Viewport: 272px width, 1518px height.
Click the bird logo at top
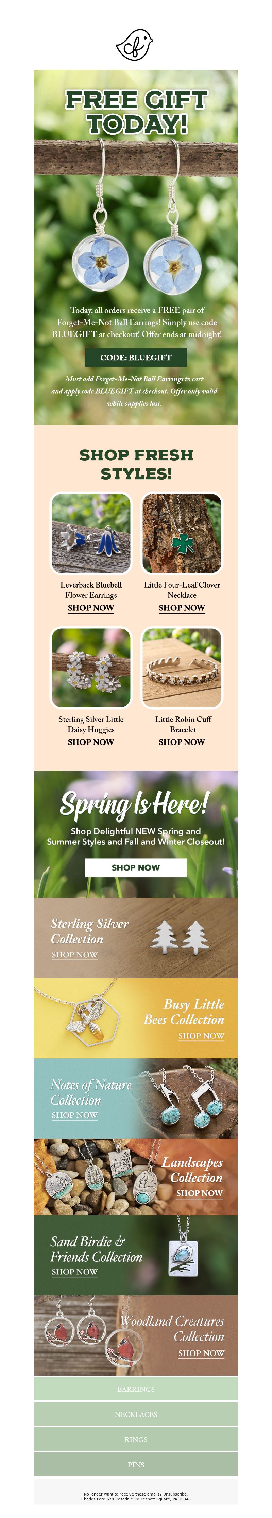tap(135, 45)
